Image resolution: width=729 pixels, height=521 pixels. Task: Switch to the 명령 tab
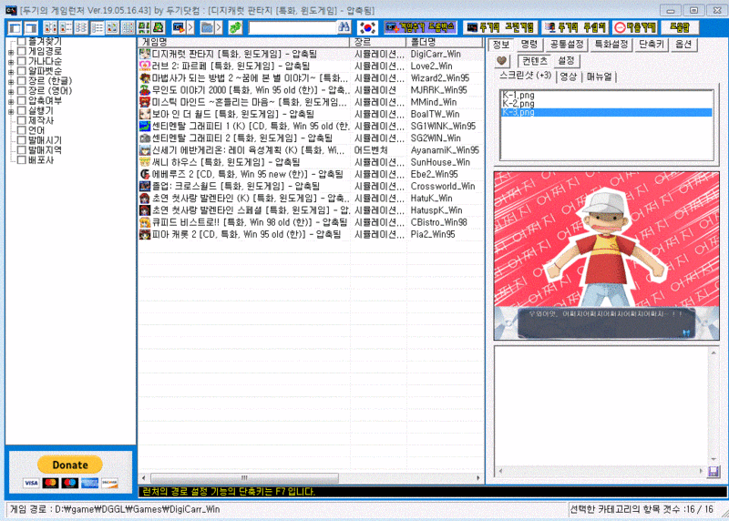[529, 44]
